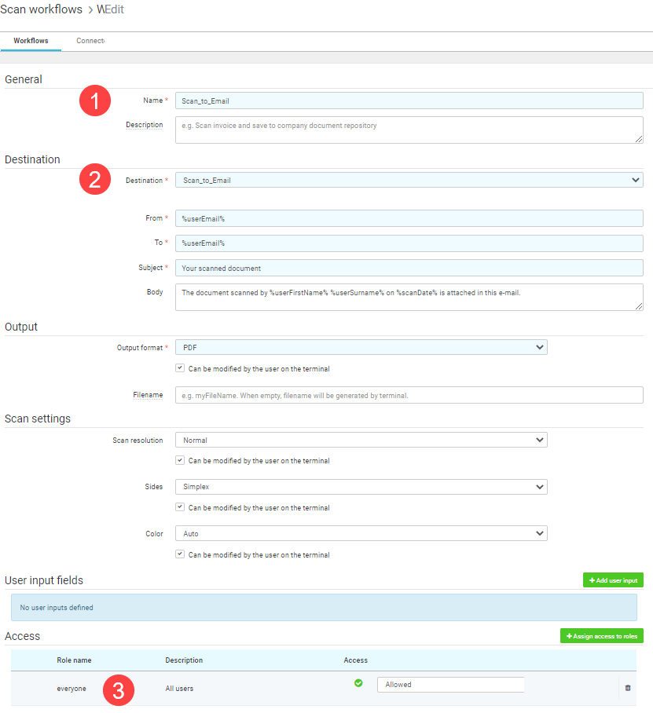Click the Body field resize handle
The width and height of the screenshot is (653, 713).
639,306
